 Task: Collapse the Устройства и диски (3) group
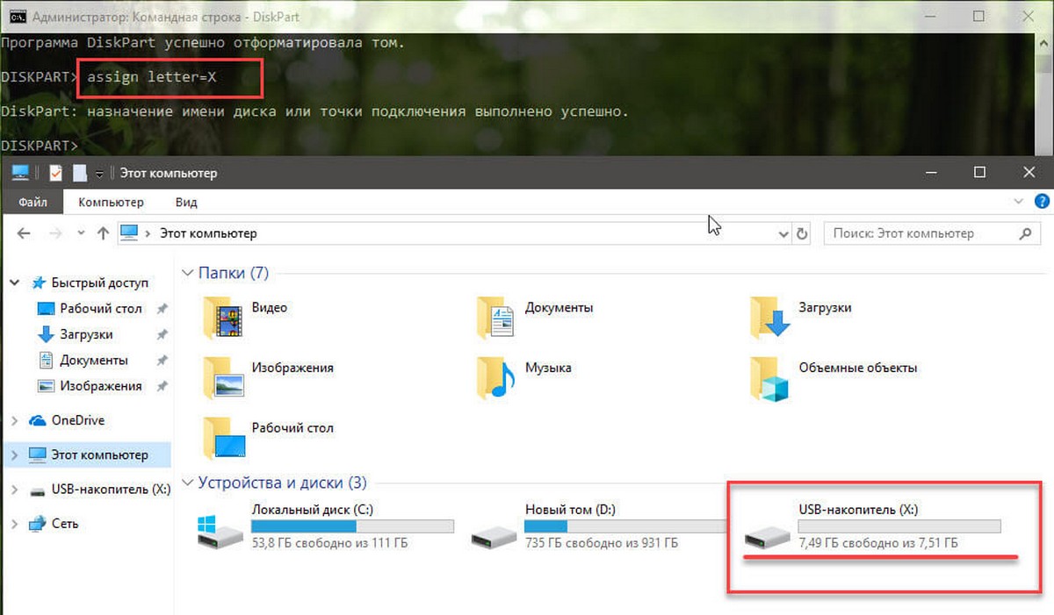[x=187, y=483]
